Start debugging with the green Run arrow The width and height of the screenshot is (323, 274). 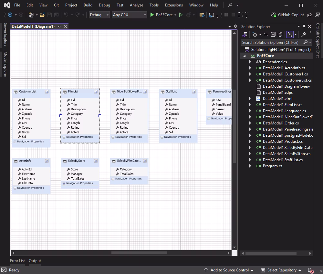click(x=152, y=15)
